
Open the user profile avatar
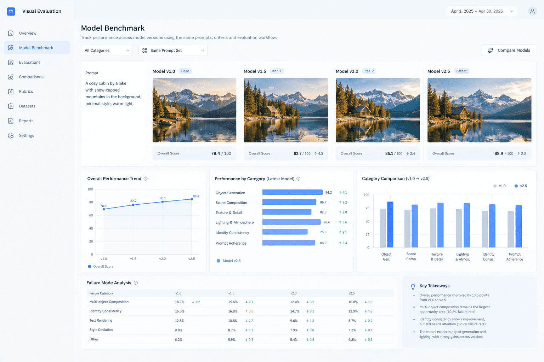point(532,11)
